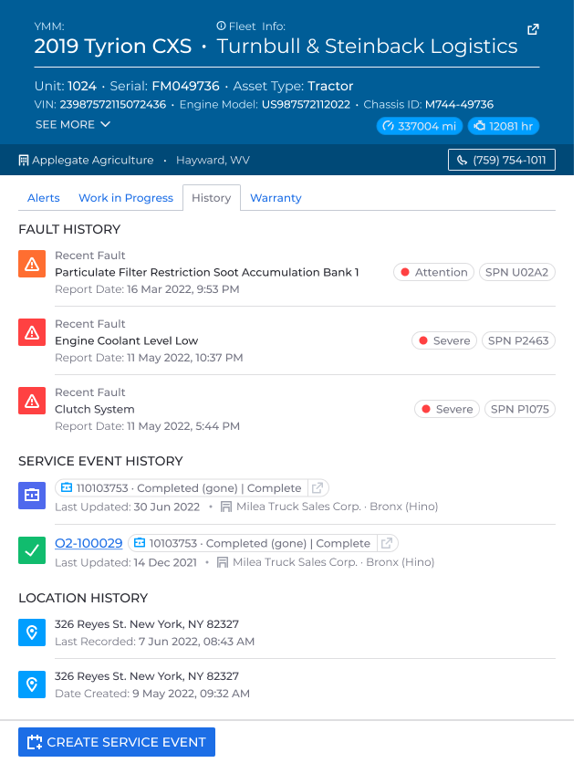Click green checkmark icon for O2-100029

[x=32, y=550]
